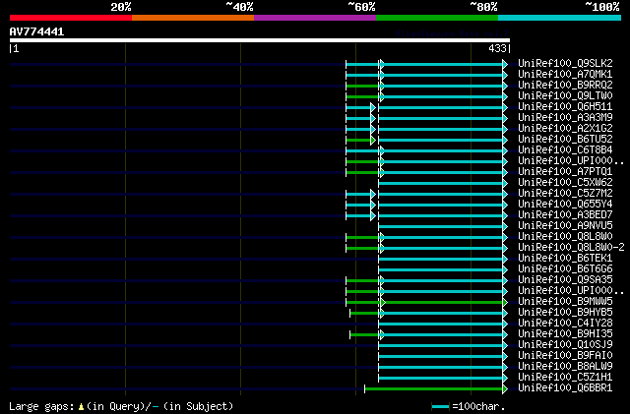
Task: Click the UniRef100_Q8L8W0-2 isoform label
Action: [571, 248]
